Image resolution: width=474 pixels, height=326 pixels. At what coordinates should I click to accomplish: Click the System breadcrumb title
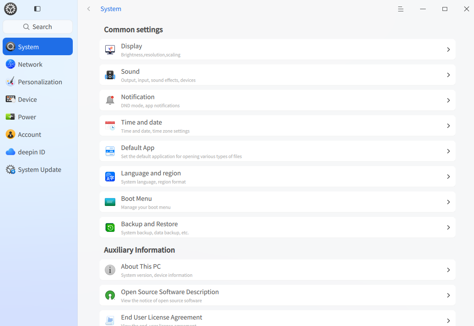[x=110, y=9]
